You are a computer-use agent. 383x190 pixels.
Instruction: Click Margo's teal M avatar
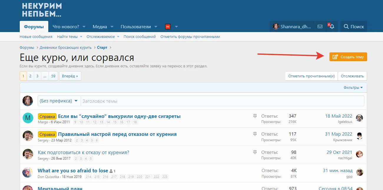tap(28, 118)
